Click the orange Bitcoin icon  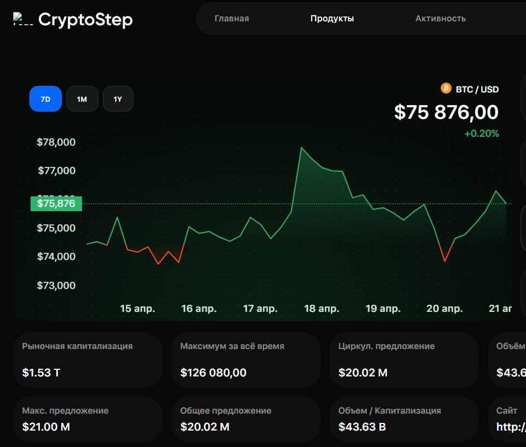coord(446,89)
